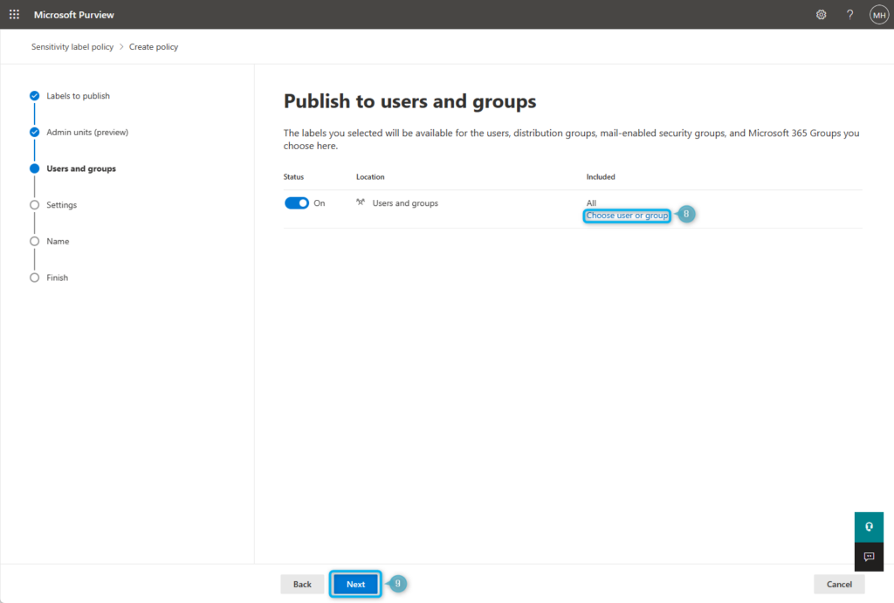
Task: Click the checkmark on Labels to publish step
Action: [x=34, y=96]
